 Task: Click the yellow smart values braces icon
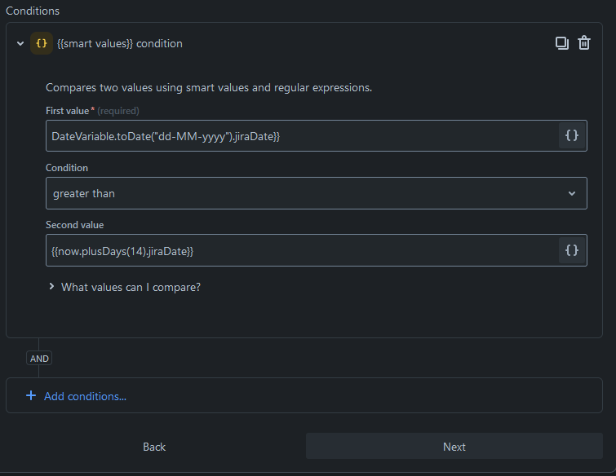[x=42, y=43]
